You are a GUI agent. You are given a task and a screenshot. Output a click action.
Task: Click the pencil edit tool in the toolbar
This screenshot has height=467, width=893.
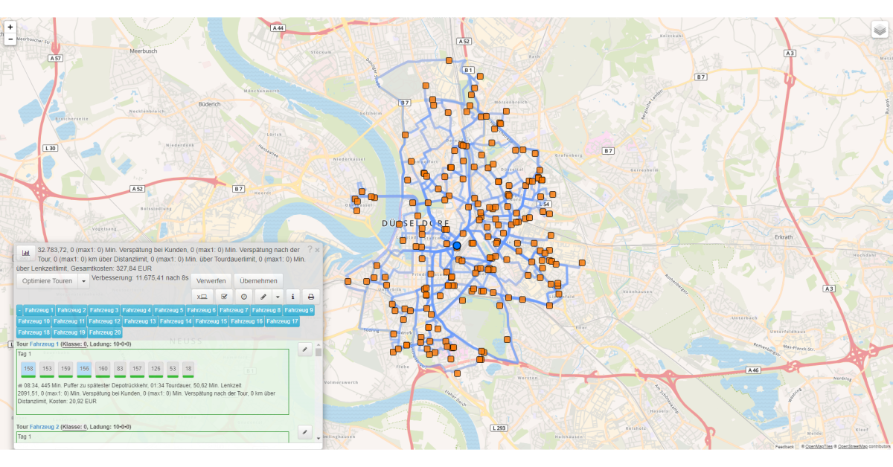click(263, 296)
